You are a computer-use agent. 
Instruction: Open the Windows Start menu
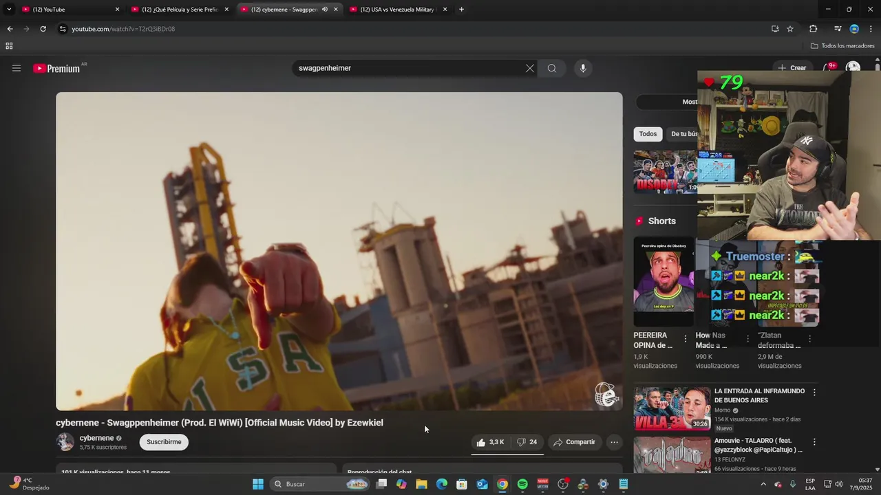coord(258,484)
